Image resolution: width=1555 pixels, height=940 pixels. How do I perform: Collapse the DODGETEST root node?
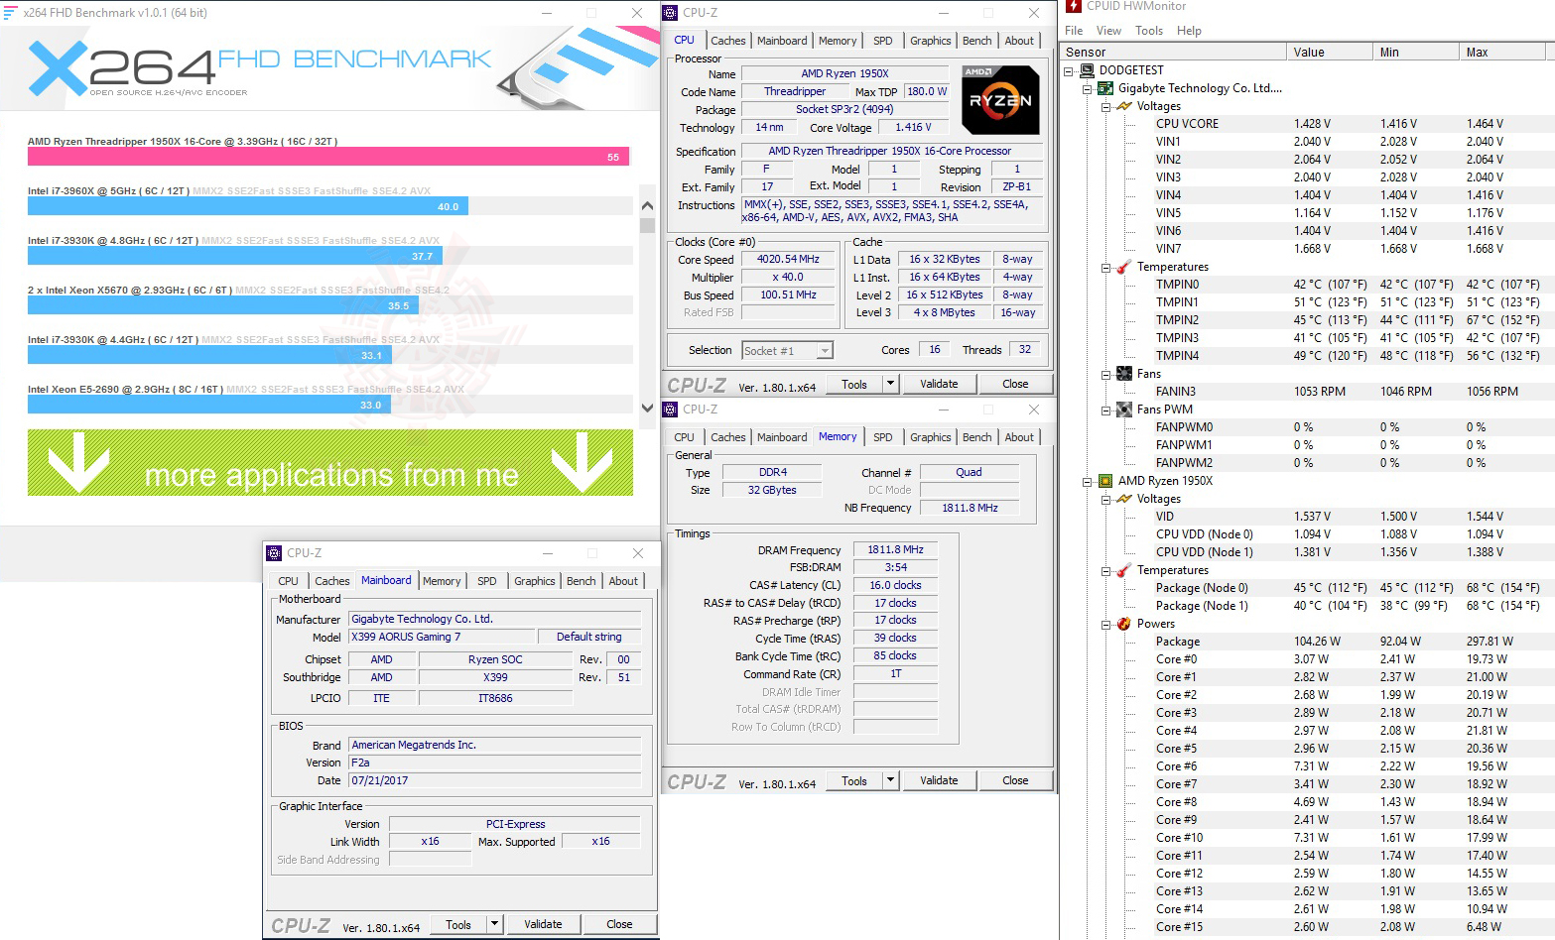(1069, 70)
